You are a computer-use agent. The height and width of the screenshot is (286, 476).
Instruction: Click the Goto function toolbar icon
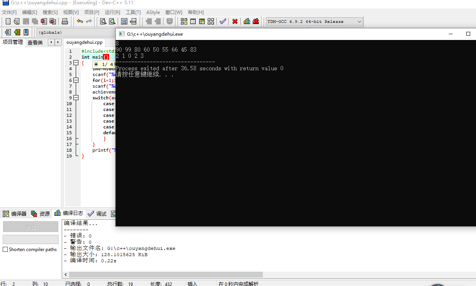pos(124,21)
